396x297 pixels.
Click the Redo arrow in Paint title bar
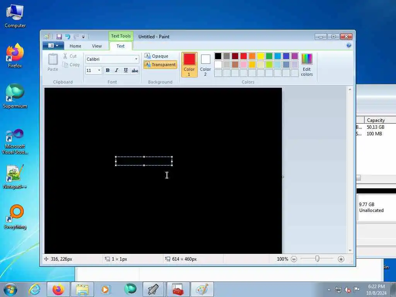pos(76,37)
